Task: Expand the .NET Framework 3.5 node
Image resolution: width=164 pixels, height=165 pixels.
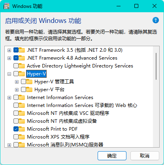Action: coord(9,50)
